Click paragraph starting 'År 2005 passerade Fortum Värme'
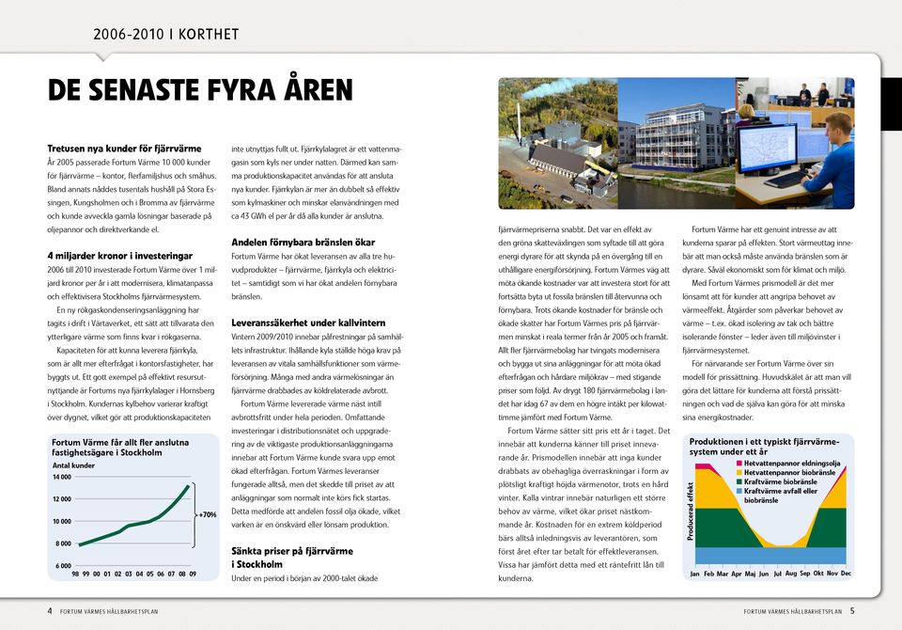Viewport: 902px width, 630px height. click(132, 196)
